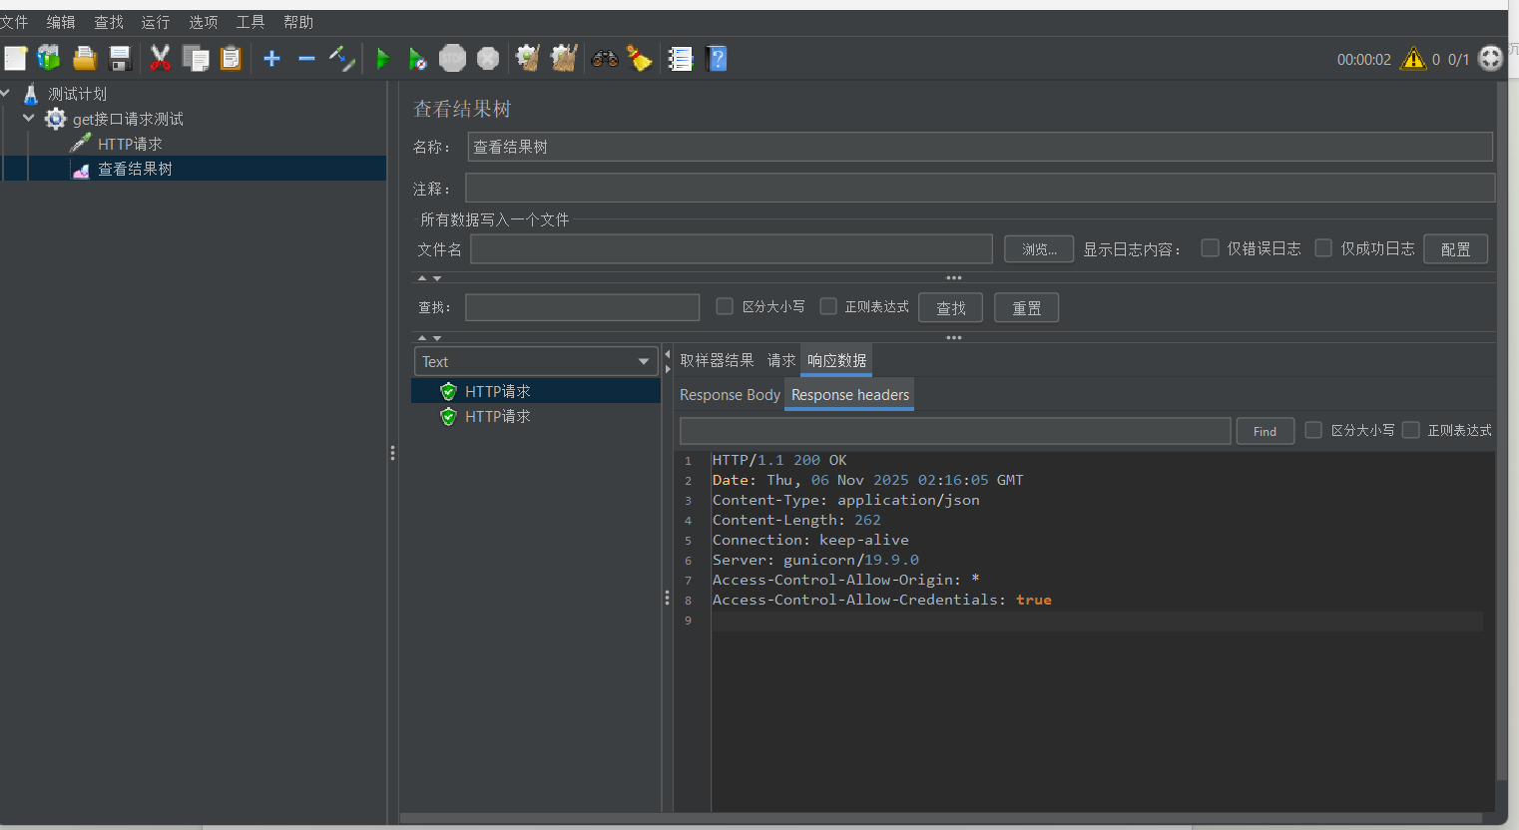The width and height of the screenshot is (1519, 830).
Task: Open function helper list icon
Action: (x=681, y=59)
